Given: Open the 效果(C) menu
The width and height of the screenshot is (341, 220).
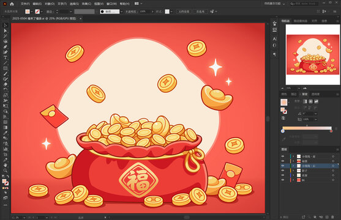Looking at the screenshot, I should [86, 4].
